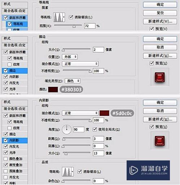Open the 品质 contour curve thumbnail
The height and width of the screenshot is (185, 180).
(67, 172)
